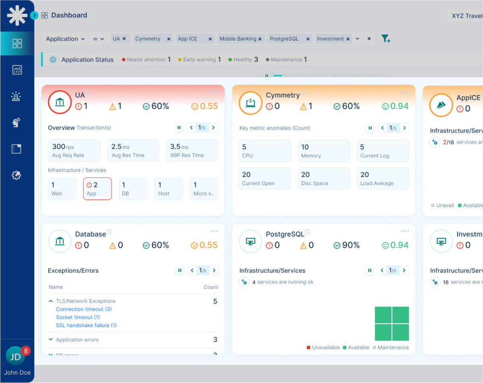Open the Application filter dropdown

65,39
